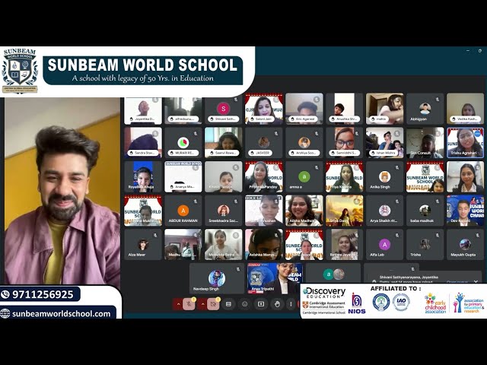Select the ABDUR RAHMAN participant tile
Screen dimensions: 487x365
183,211
